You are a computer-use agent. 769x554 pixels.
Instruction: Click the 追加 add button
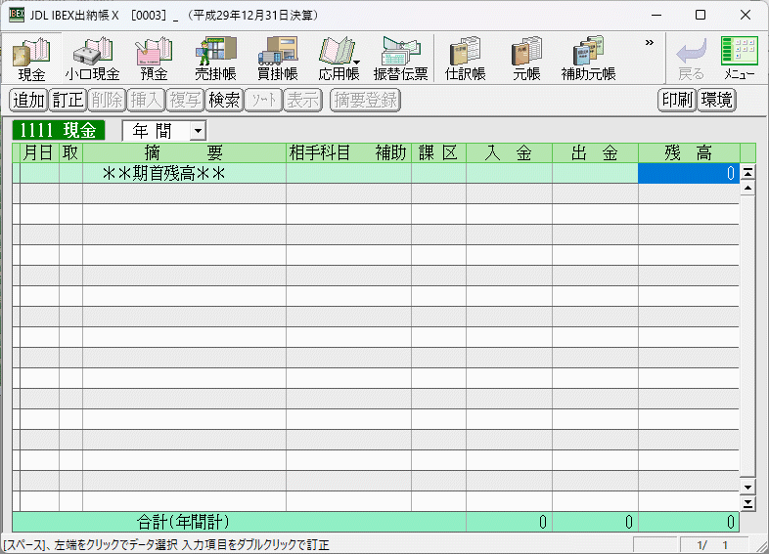(29, 100)
